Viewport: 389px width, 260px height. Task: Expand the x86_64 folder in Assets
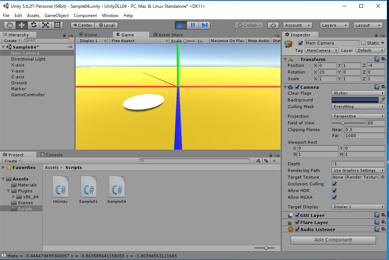pos(14,197)
